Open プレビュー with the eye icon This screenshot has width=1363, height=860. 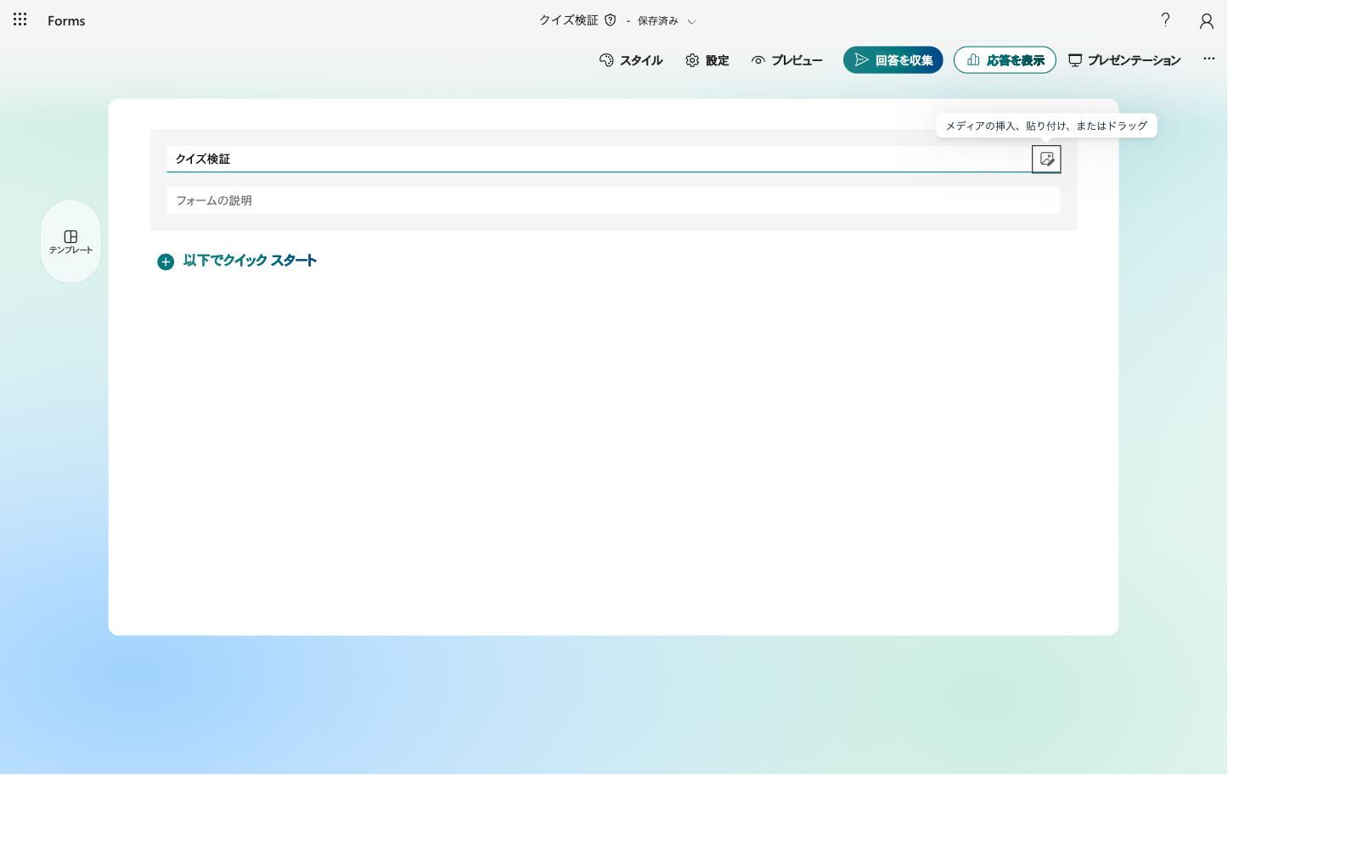(x=786, y=60)
